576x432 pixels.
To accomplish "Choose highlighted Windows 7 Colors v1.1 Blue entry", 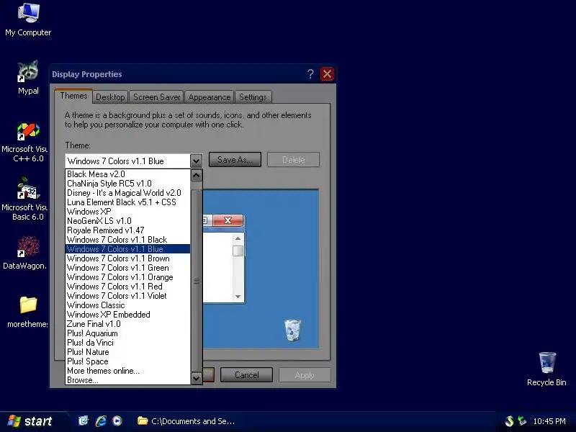I will point(127,249).
